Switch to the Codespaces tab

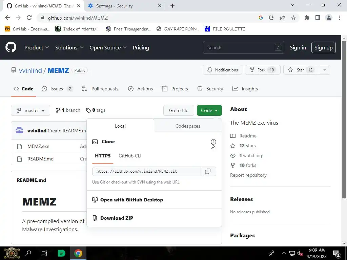tap(188, 126)
